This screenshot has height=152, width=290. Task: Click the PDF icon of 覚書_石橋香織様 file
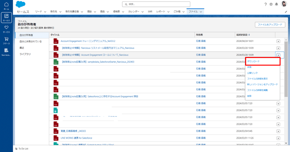pos(56,131)
